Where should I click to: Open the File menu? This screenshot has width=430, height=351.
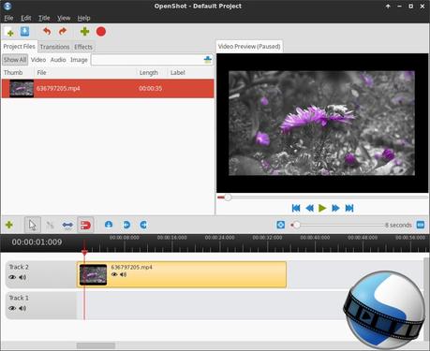[x=8, y=18]
